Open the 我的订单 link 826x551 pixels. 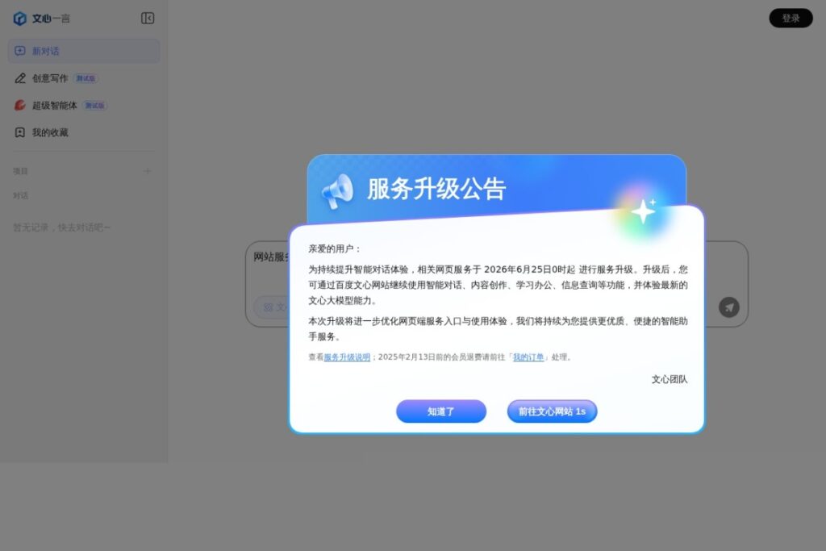528,357
